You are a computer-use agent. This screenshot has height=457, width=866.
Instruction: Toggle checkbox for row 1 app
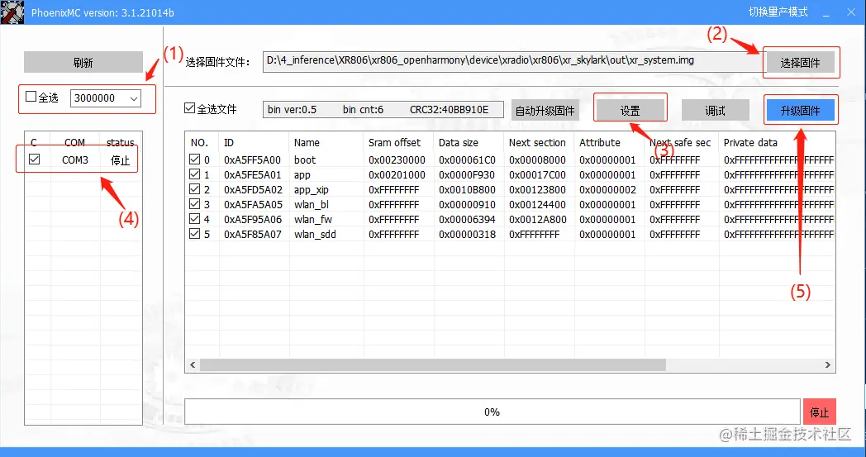tap(194, 174)
